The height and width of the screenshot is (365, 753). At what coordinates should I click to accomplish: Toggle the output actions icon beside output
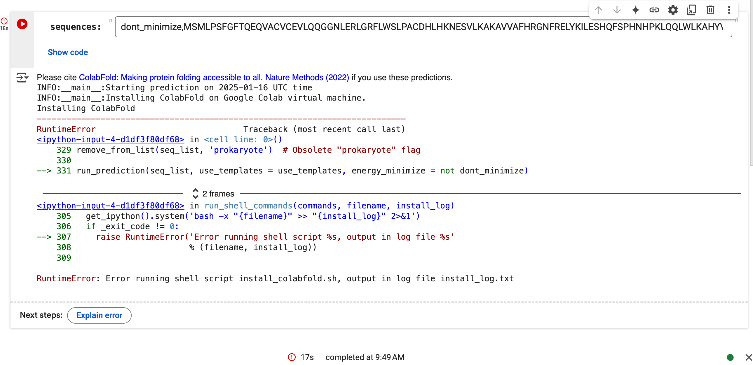pos(22,78)
